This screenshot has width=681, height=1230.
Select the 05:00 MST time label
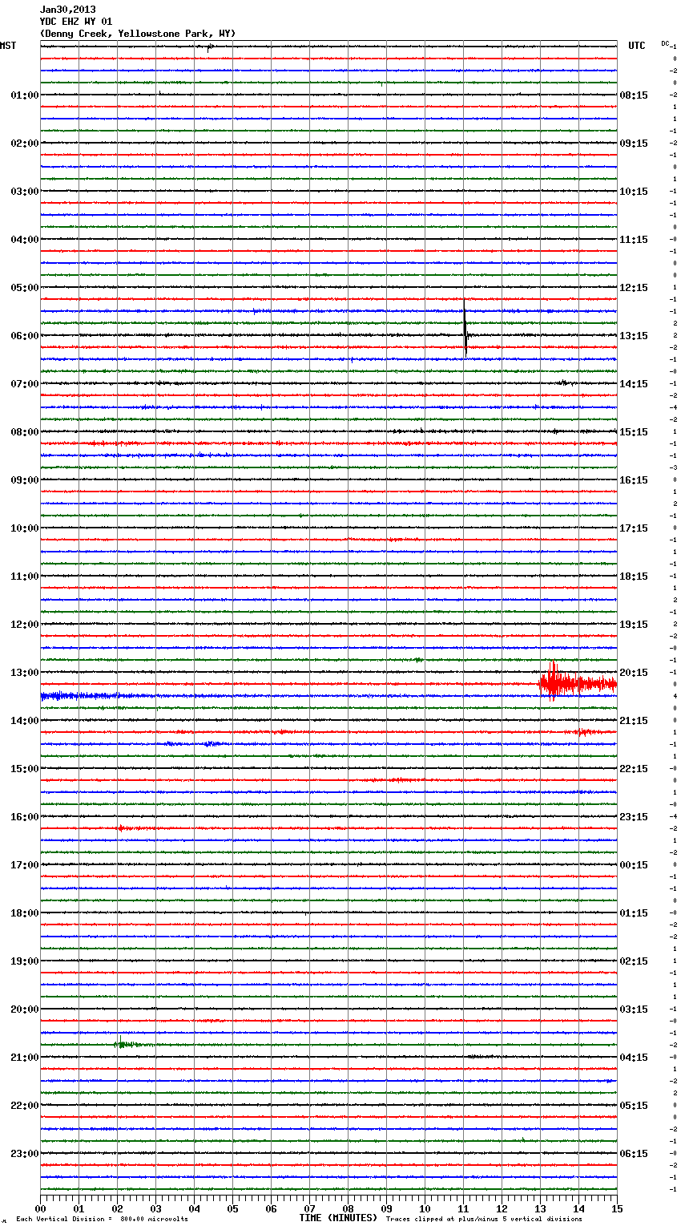click(25, 288)
